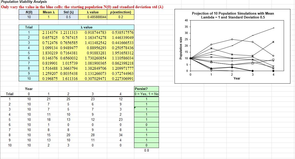Select trial 10 persist value 0
This screenshot has width=295, height=159.
pyautogui.click(x=146, y=145)
